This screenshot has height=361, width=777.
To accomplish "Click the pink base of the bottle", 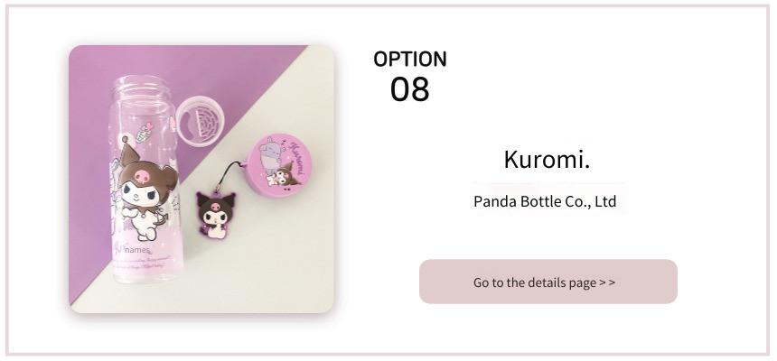I will (147, 263).
